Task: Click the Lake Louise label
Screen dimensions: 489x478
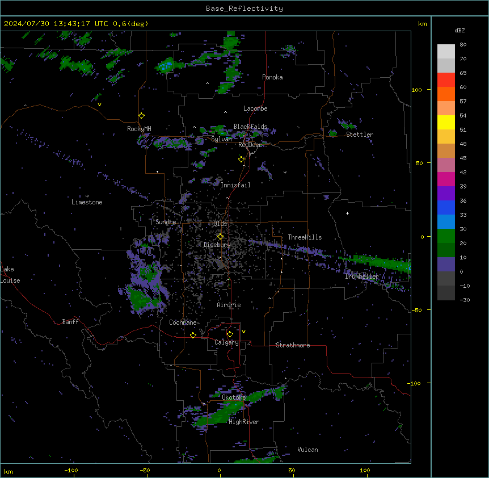Action: point(10,275)
